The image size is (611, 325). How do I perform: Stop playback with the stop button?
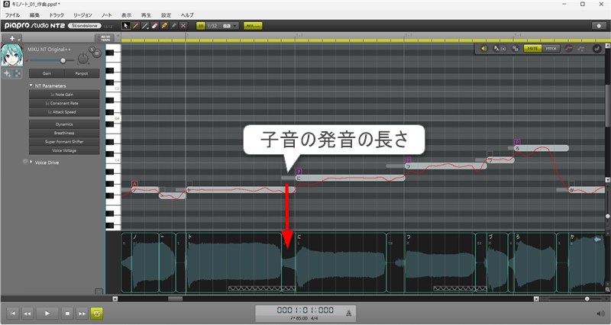(67, 313)
